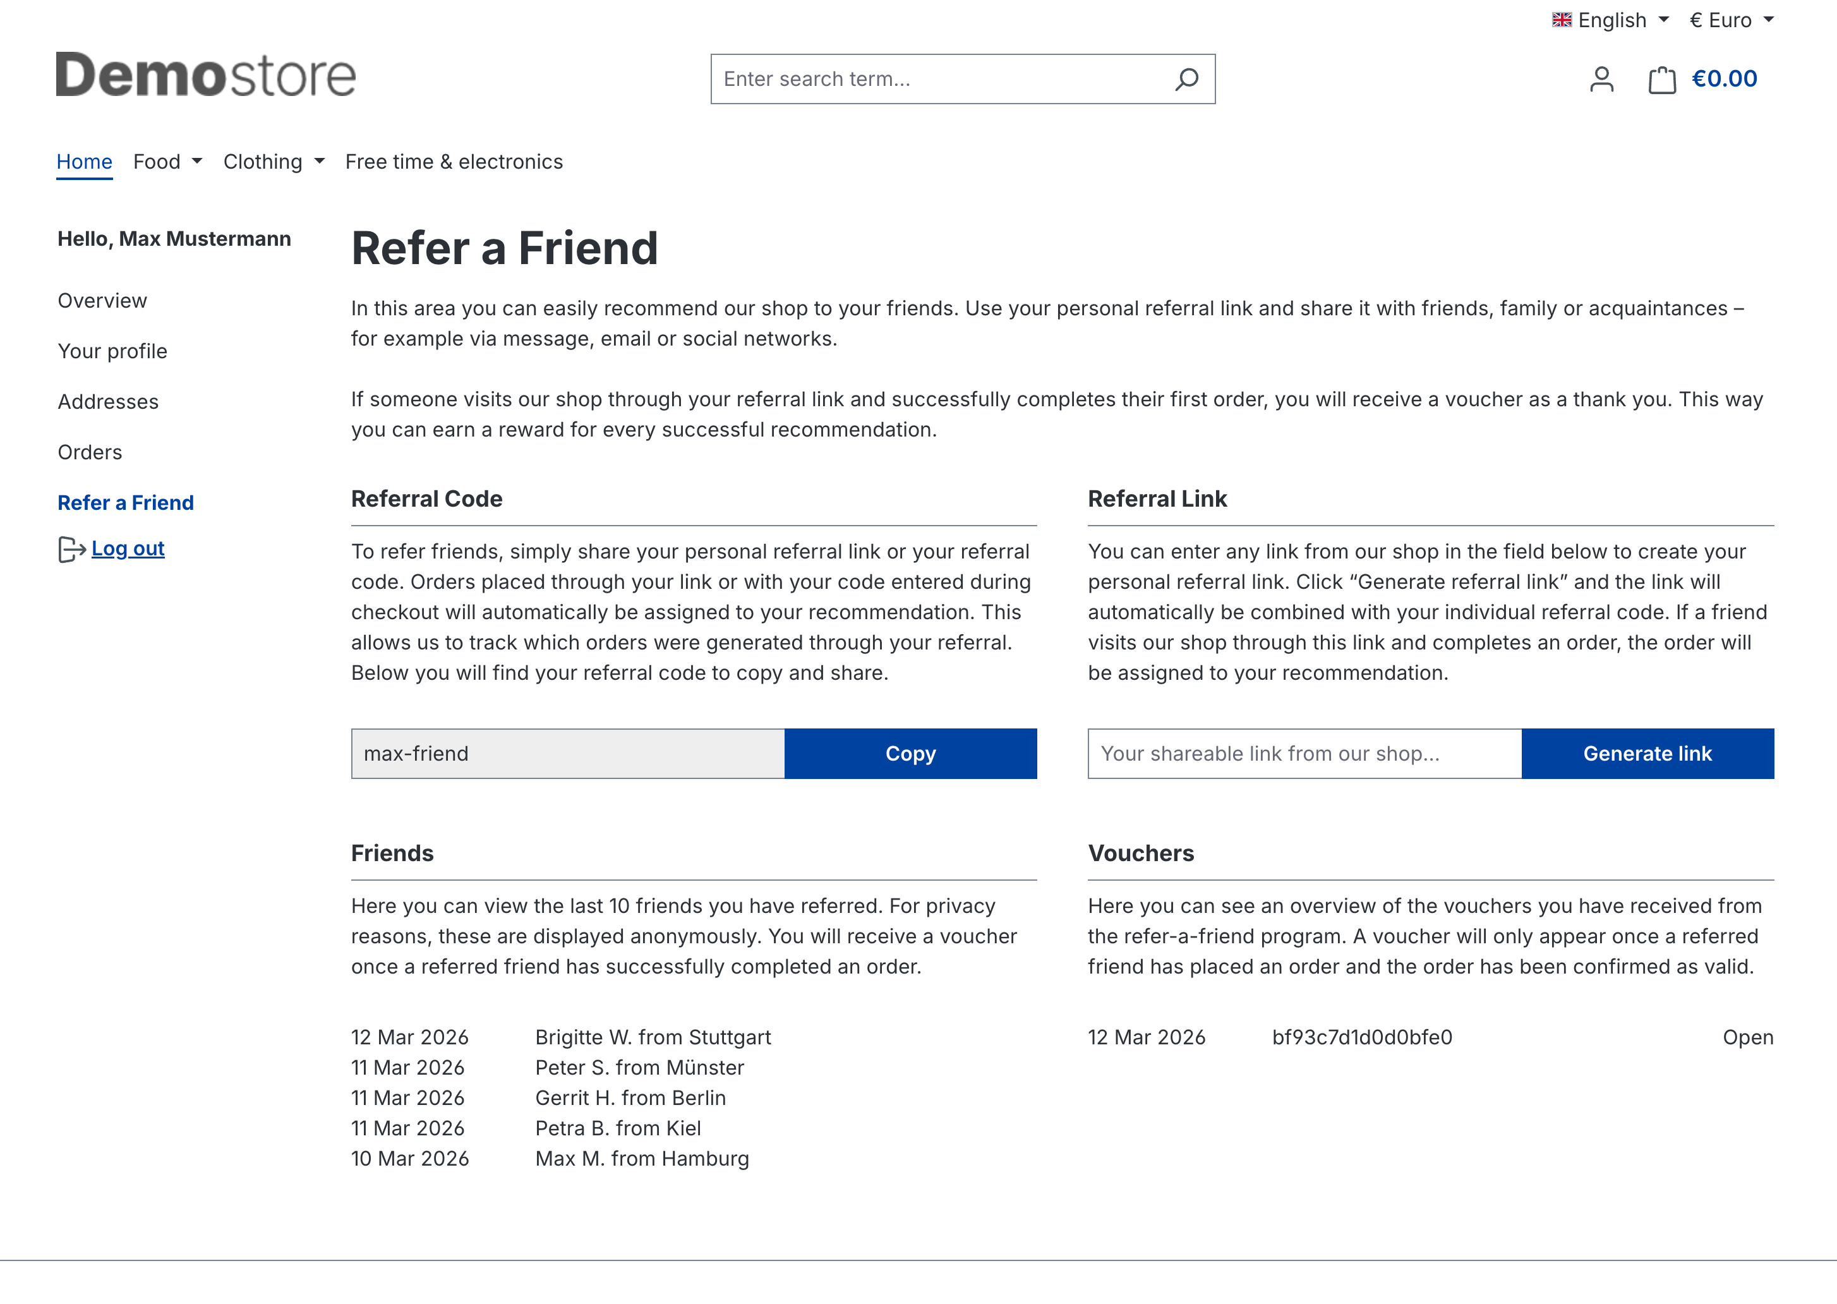Focus the shareable link input field
The height and width of the screenshot is (1304, 1837).
(x=1304, y=753)
